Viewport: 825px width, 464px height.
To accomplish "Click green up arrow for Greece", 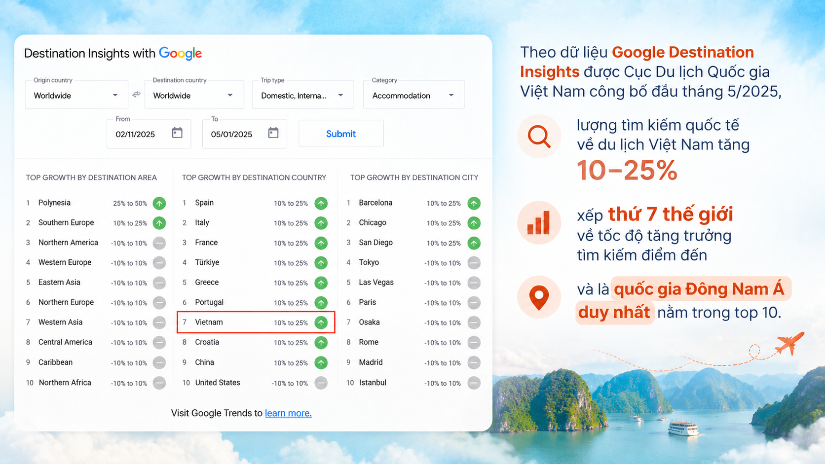I will click(321, 283).
